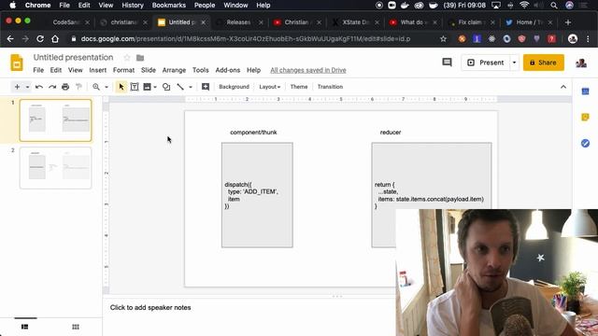
Task: Open comment history icon
Action: (x=447, y=63)
